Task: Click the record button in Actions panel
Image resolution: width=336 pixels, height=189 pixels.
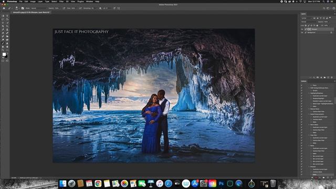Action: 316,177
